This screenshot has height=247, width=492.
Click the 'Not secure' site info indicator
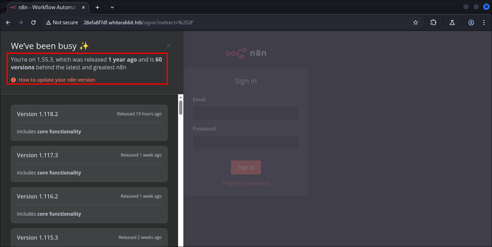62,23
